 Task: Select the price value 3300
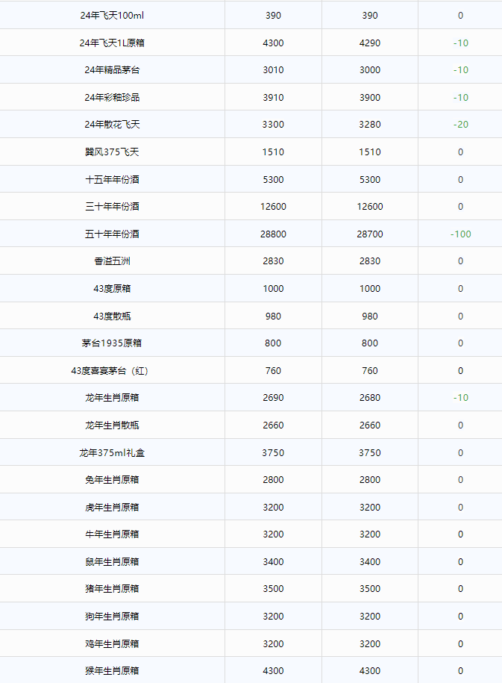pos(273,125)
